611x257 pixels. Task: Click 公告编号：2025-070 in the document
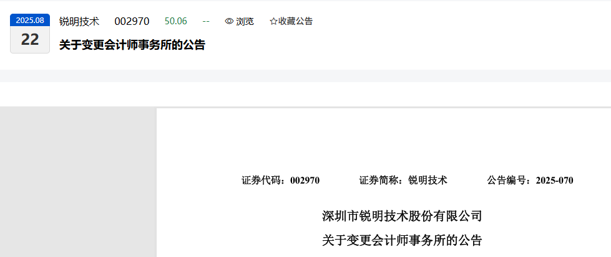click(x=530, y=180)
